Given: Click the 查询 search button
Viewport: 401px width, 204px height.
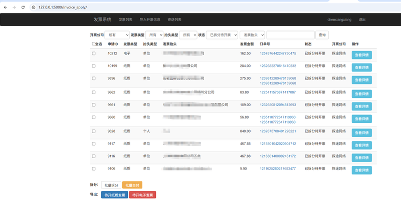Looking at the screenshot, I should [x=322, y=35].
